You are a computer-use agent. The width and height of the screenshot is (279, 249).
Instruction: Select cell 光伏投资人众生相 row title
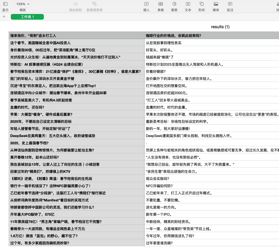click(76, 57)
